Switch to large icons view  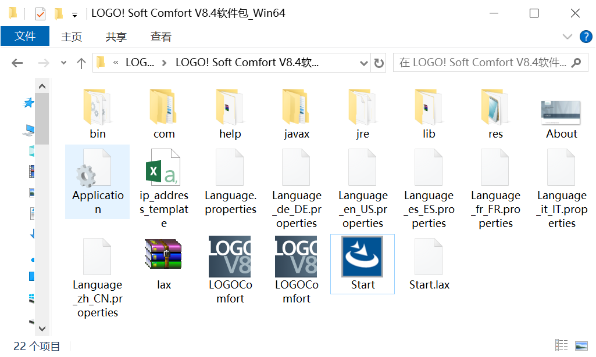coord(581,345)
